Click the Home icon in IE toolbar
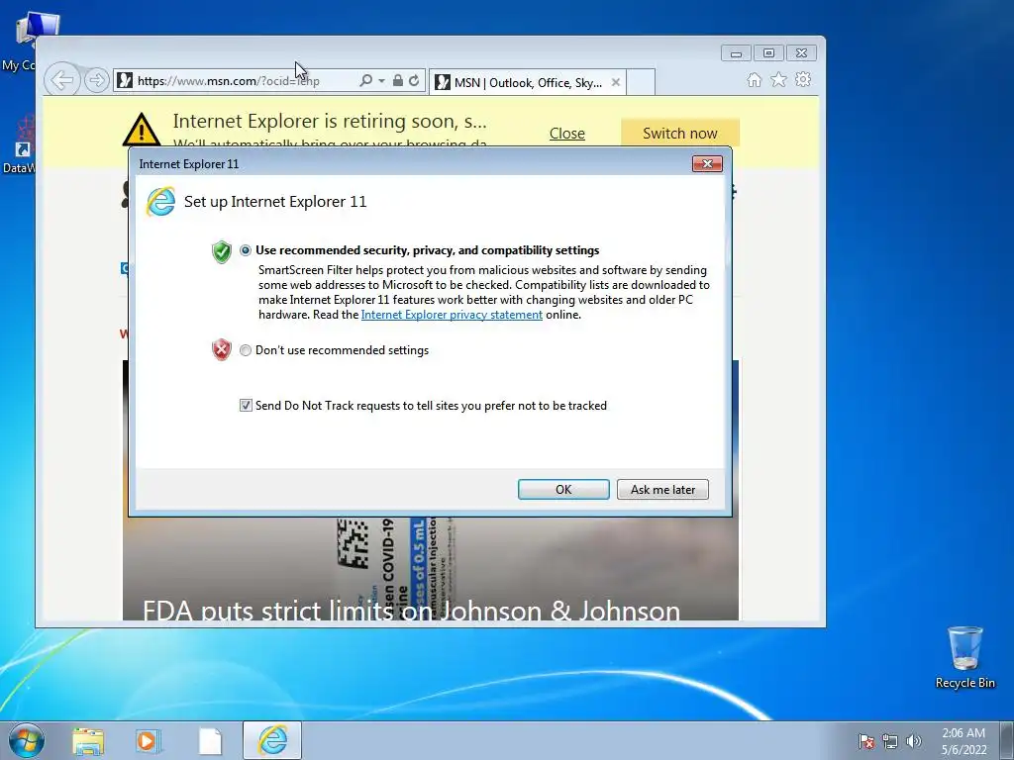This screenshot has height=760, width=1014. click(754, 79)
